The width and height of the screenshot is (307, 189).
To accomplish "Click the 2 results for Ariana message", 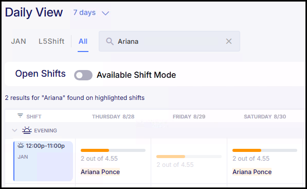I will (75, 98).
